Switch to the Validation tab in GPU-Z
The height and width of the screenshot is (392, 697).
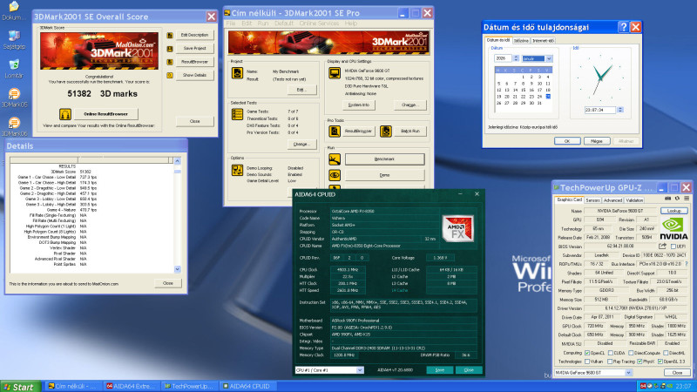(x=634, y=200)
